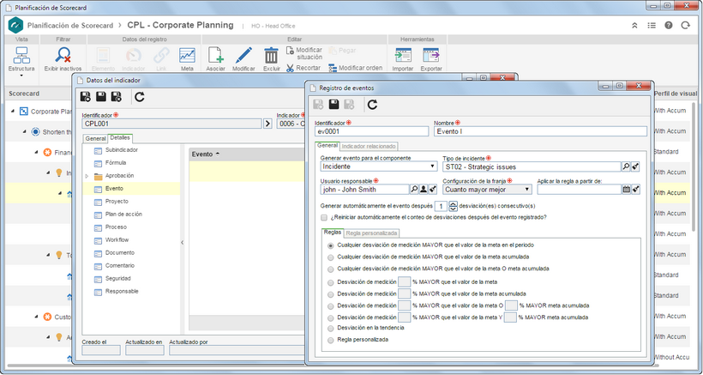
Task: Open the help question mark icon
Action: pos(669,26)
